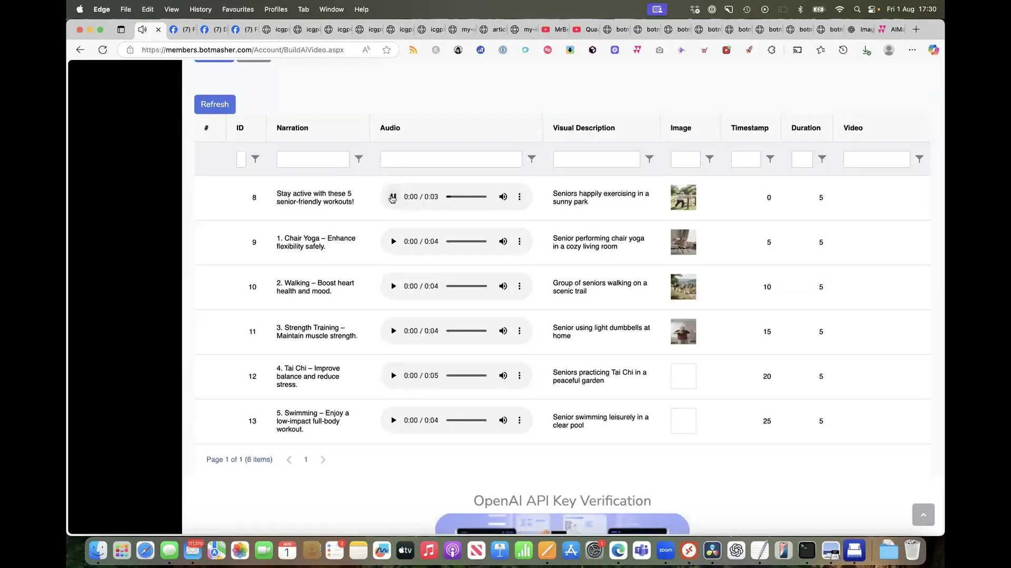This screenshot has height=568, width=1011.
Task: Go to previous page of results
Action: pyautogui.click(x=289, y=460)
